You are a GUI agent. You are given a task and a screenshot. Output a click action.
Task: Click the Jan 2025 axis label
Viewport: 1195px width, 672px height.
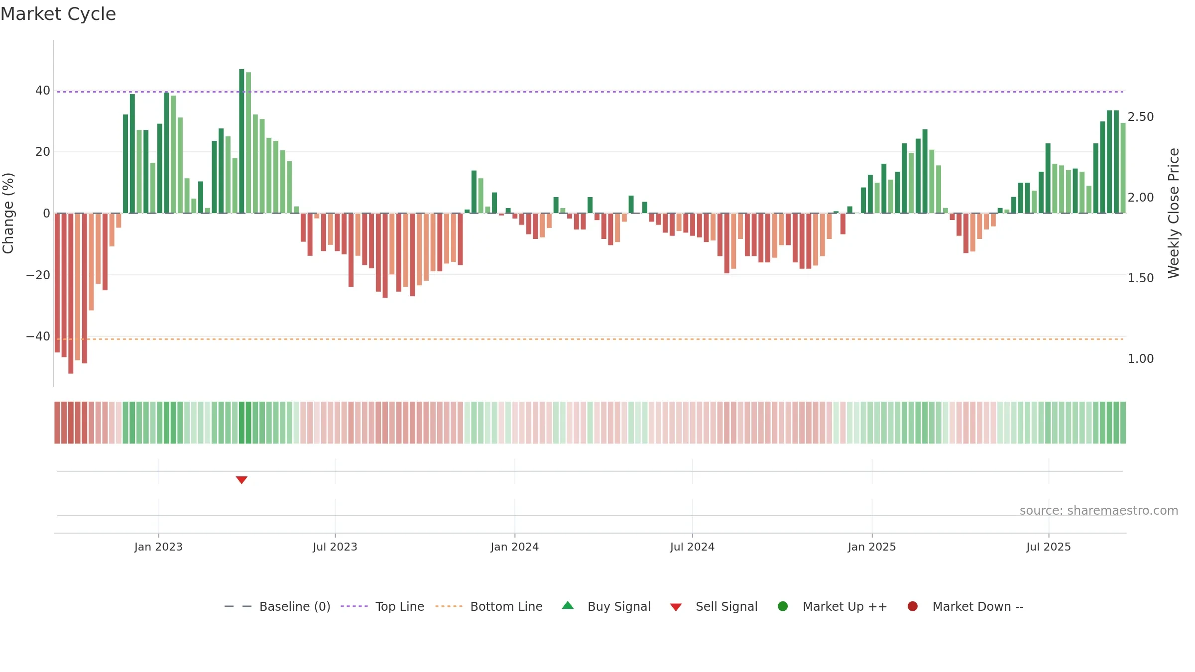click(872, 547)
